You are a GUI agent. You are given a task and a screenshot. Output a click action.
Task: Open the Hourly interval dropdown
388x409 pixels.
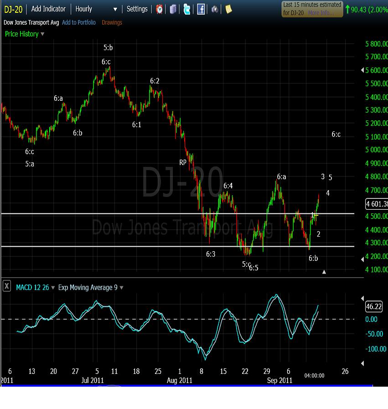pyautogui.click(x=96, y=9)
